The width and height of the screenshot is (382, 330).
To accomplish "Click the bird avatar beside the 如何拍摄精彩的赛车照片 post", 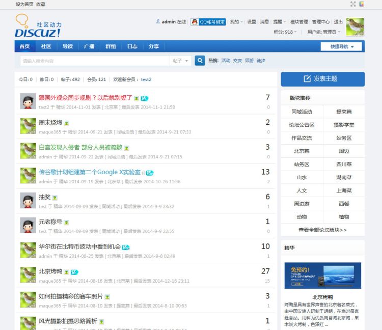I will [x=28, y=300].
